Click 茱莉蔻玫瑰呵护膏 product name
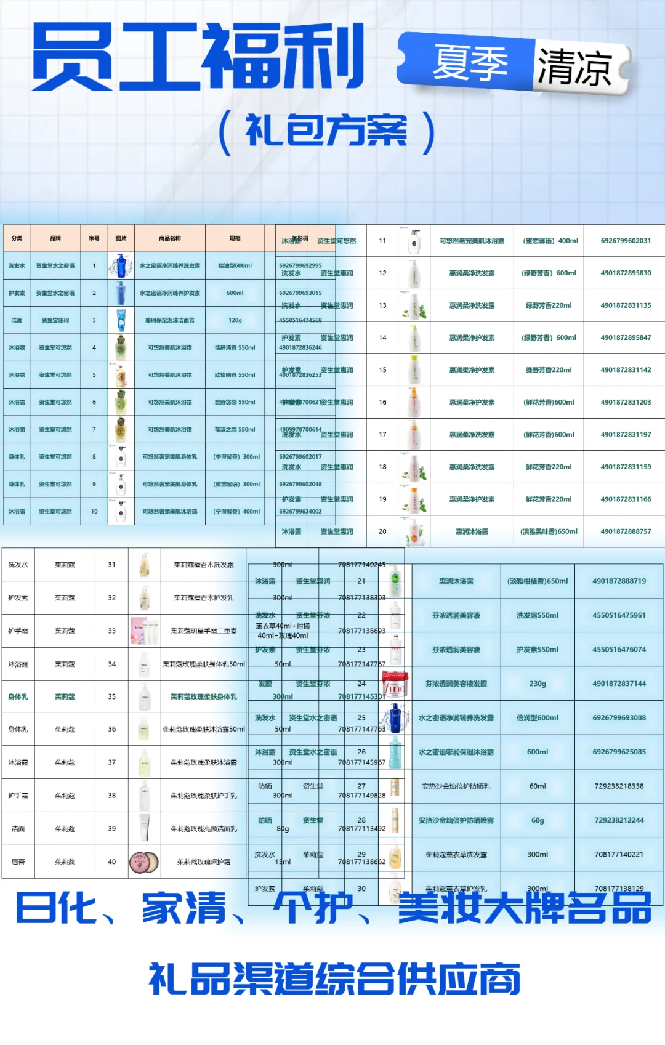The height and width of the screenshot is (1045, 665). pyautogui.click(x=204, y=862)
